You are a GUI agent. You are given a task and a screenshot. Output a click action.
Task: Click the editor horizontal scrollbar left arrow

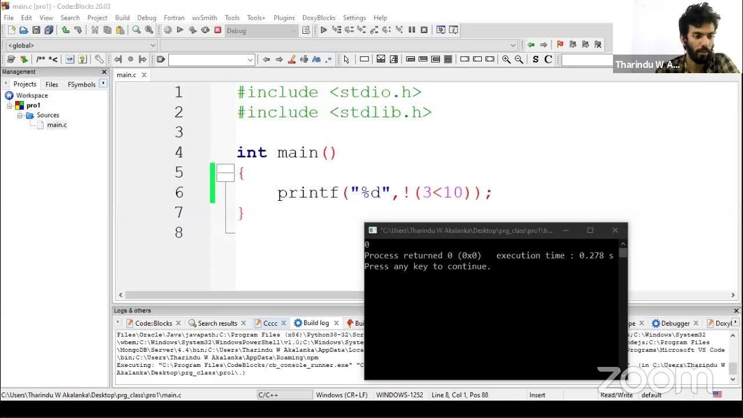(x=121, y=295)
